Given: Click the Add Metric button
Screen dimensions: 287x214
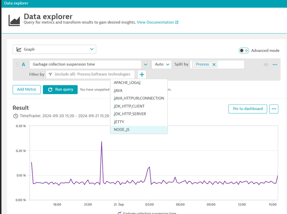Looking at the screenshot, I should click(x=26, y=90).
